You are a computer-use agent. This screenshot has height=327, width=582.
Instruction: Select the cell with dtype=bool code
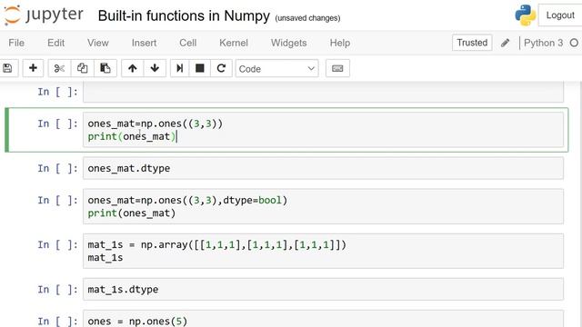point(323,206)
